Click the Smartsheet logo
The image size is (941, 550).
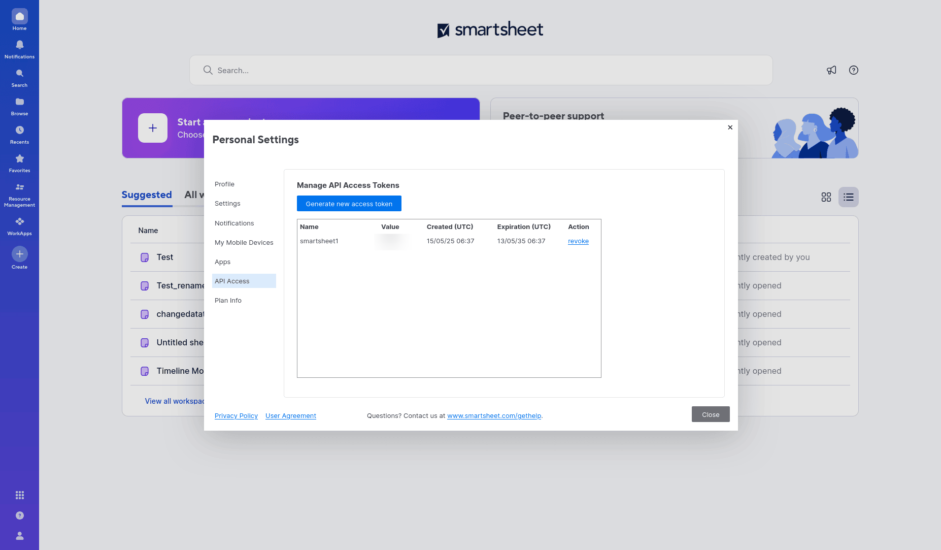(490, 30)
